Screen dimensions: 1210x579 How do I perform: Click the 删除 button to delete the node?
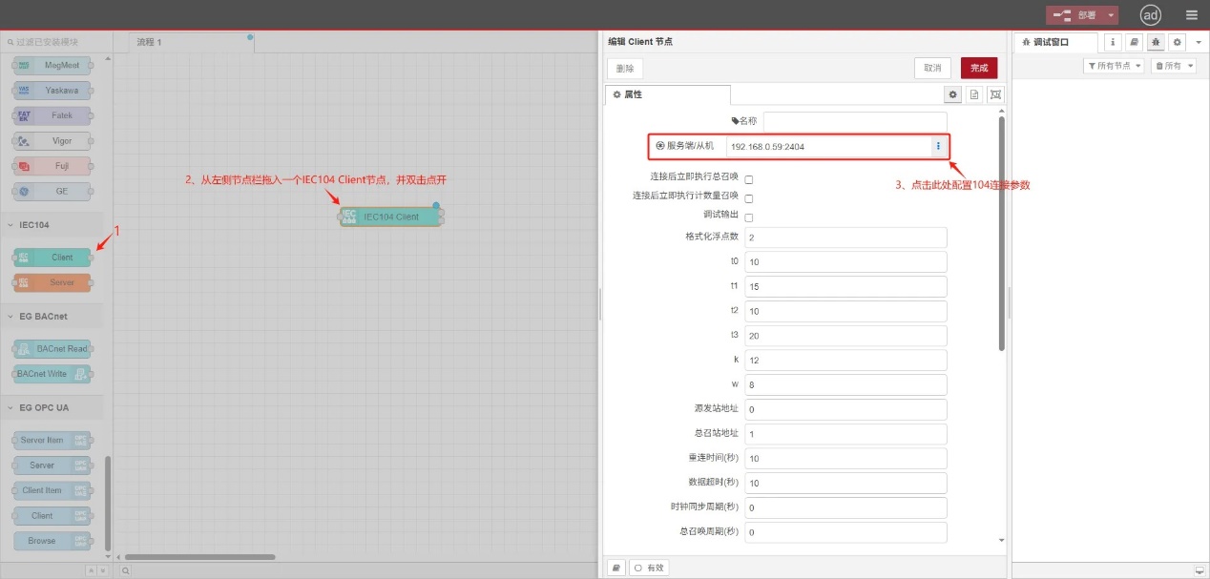[x=624, y=68]
